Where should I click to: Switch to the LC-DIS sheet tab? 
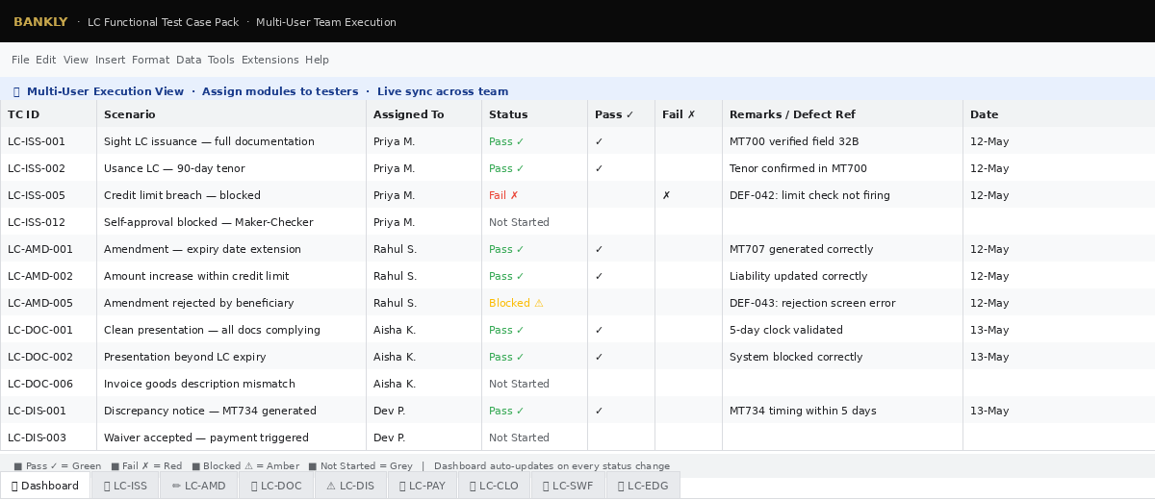[x=350, y=486]
